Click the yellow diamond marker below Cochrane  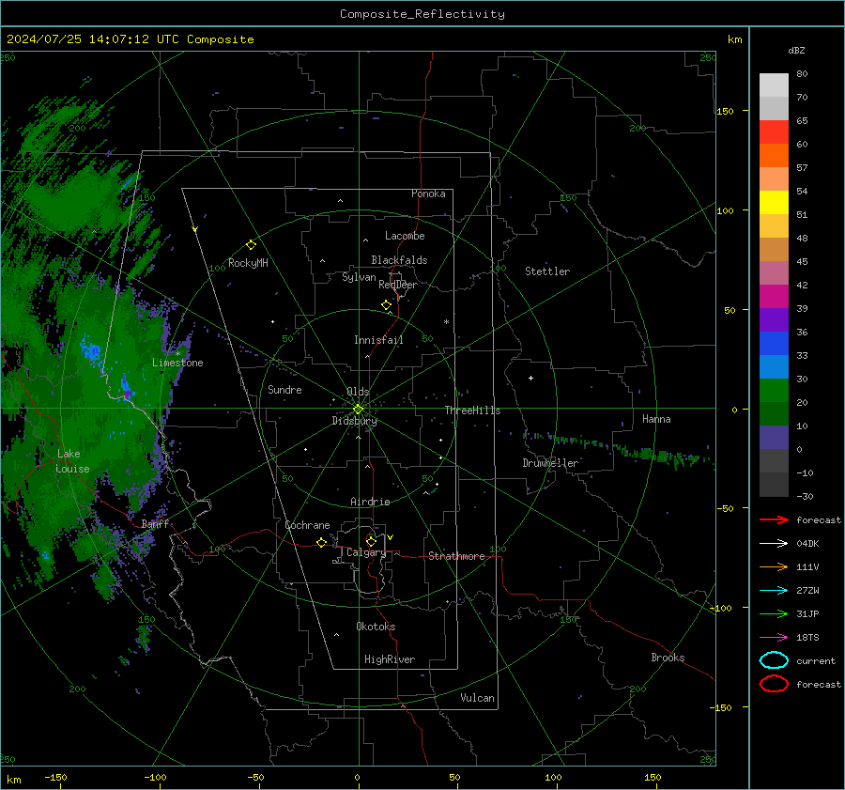point(321,543)
